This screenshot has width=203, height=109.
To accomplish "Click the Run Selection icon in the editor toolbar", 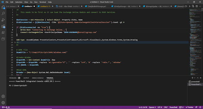I will (190, 6).
